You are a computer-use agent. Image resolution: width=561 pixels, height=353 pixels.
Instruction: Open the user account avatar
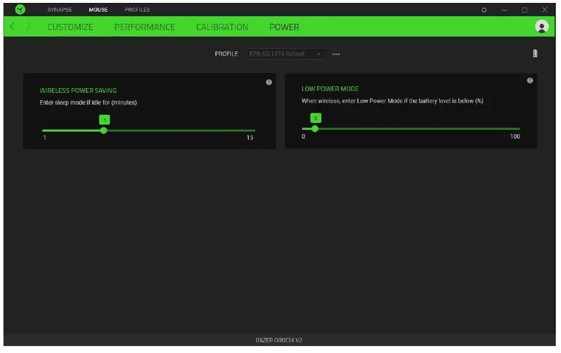[542, 27]
